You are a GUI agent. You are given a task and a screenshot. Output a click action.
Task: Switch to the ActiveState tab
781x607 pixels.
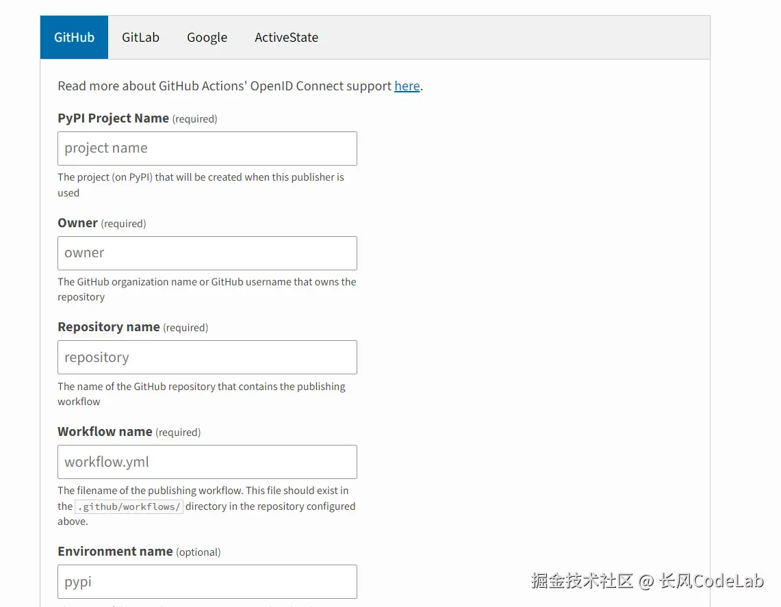(286, 38)
